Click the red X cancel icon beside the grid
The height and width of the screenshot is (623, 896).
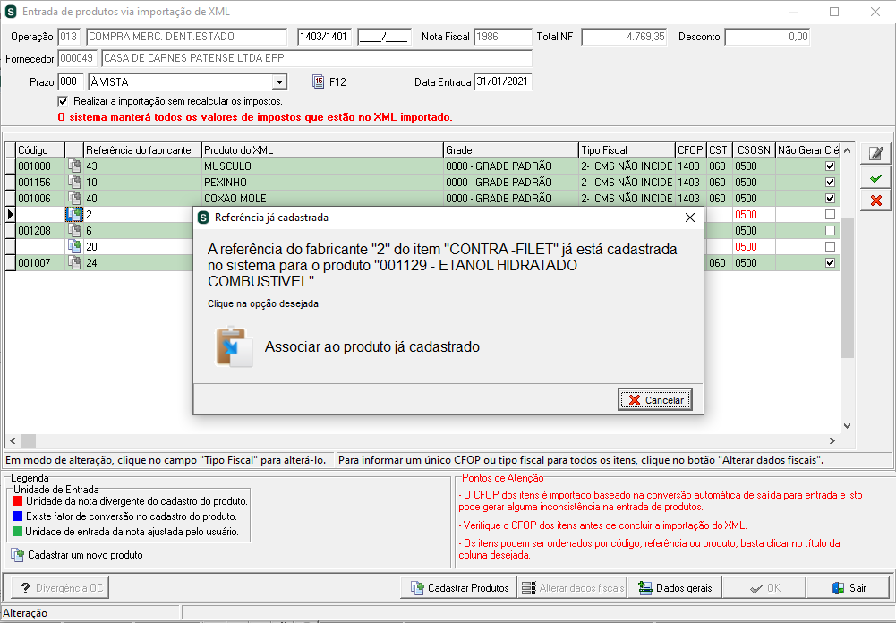click(x=875, y=201)
